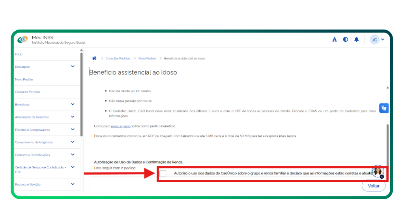The image size is (404, 211).
Task: Expand Certidão de Tempo de Contribuição section
Action: [x=73, y=167]
